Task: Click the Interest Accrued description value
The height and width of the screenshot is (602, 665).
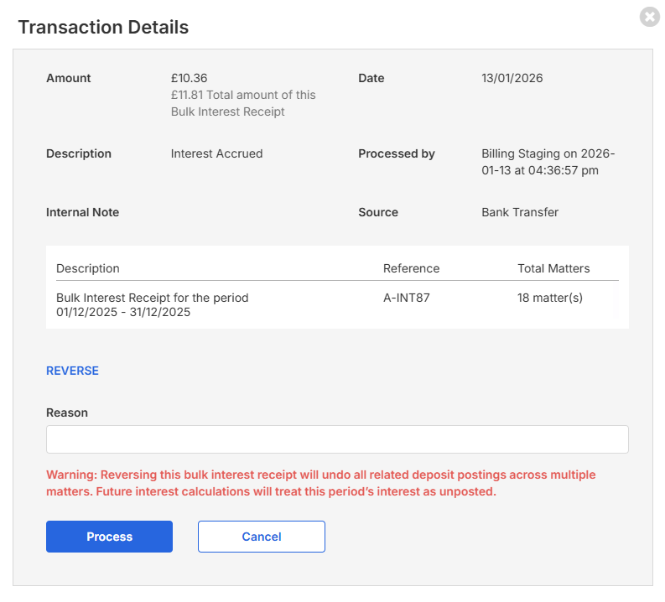Action: click(x=216, y=153)
